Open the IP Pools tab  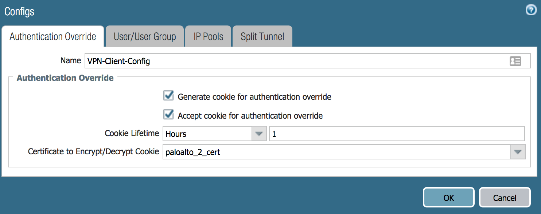tap(208, 37)
